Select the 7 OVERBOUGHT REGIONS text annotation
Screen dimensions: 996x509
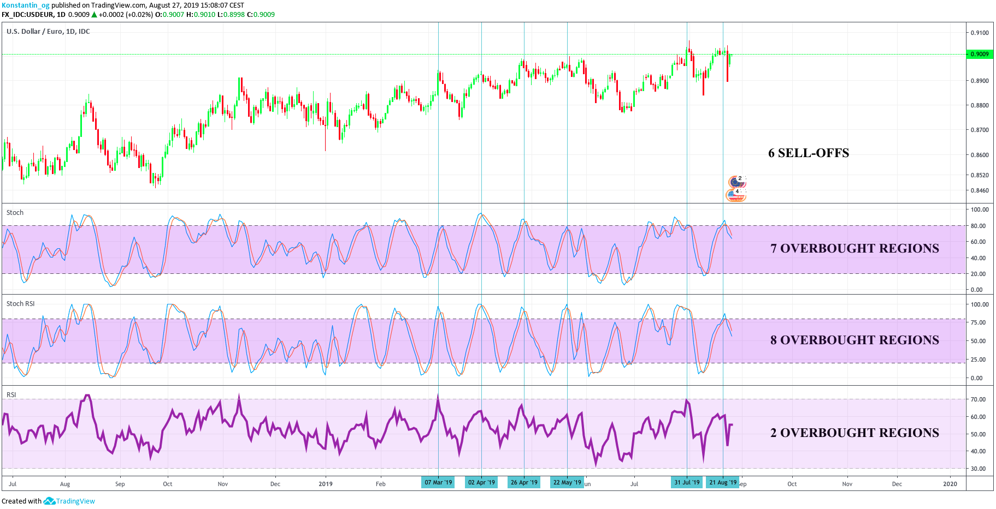pos(854,249)
